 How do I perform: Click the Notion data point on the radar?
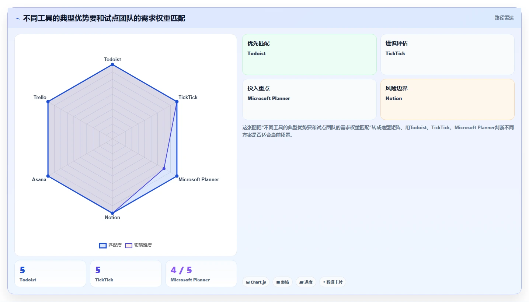coord(112,213)
